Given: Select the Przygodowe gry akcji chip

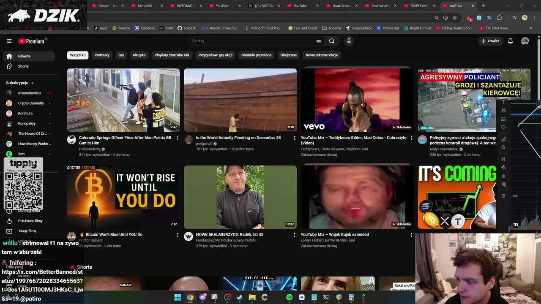Looking at the screenshot, I should tap(215, 55).
